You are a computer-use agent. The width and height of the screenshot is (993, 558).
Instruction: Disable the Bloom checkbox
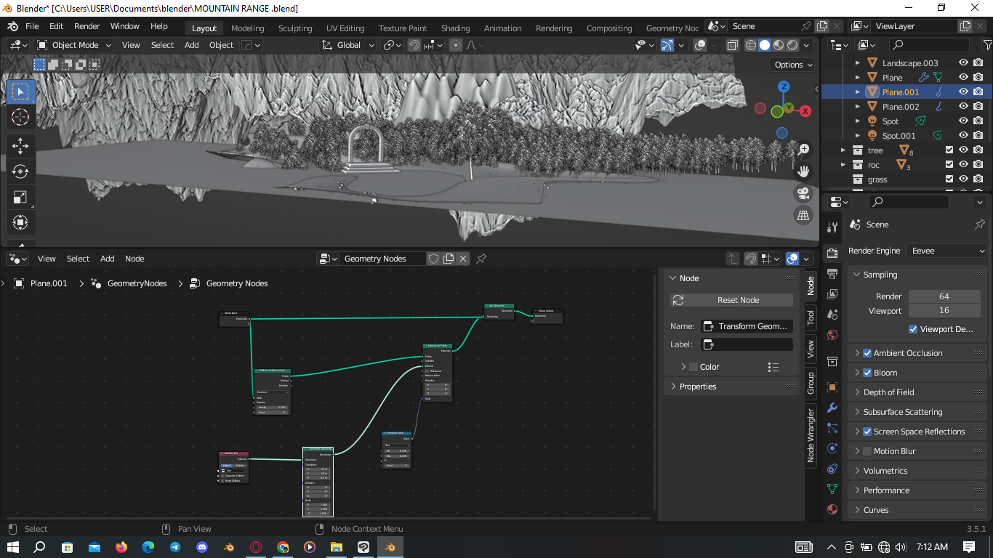(x=867, y=373)
